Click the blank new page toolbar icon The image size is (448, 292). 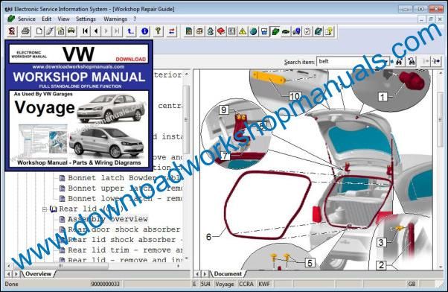[x=39, y=31]
